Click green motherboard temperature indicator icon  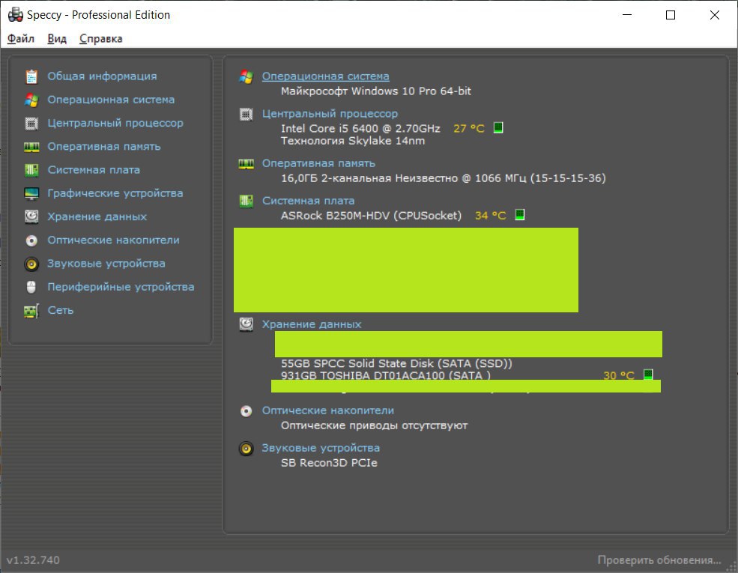pyautogui.click(x=520, y=214)
